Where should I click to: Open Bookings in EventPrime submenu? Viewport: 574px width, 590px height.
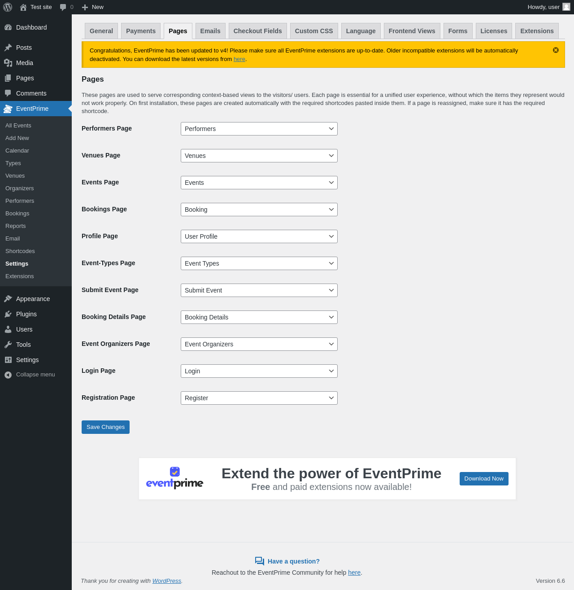coord(36,214)
